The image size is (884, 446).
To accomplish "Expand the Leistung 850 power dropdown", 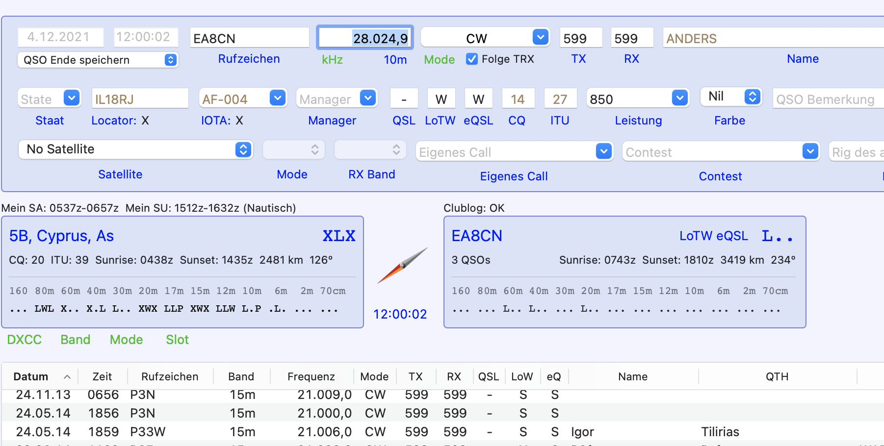I will (x=679, y=99).
